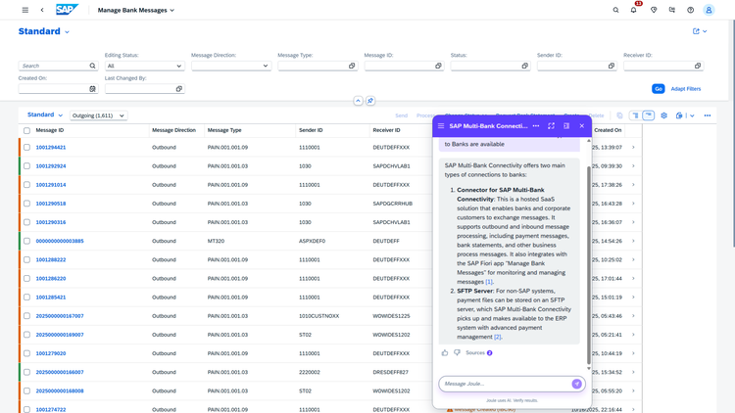
Task: Open message ID 2025000000169007 link
Action: tap(60, 335)
